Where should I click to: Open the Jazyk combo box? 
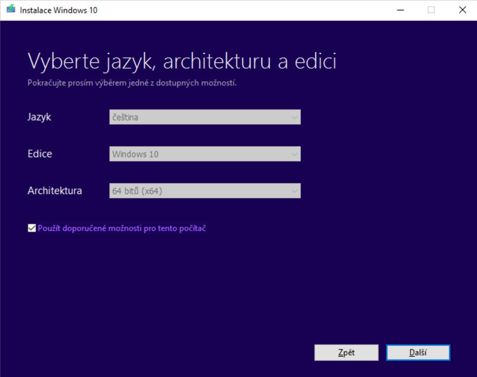[x=205, y=117]
